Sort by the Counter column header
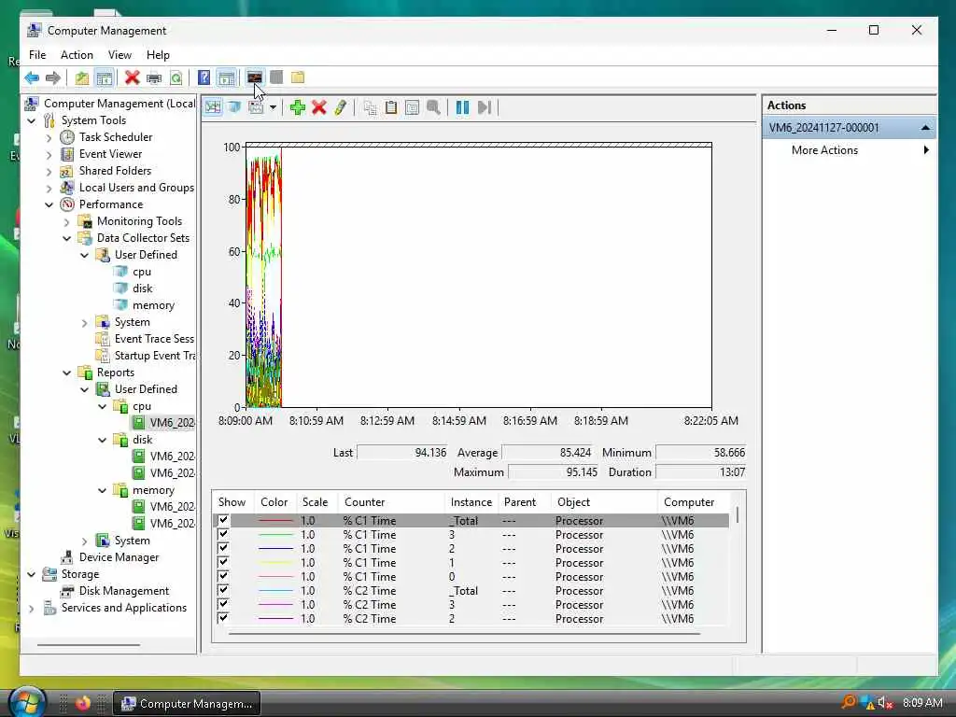The image size is (956, 717). coord(391,502)
